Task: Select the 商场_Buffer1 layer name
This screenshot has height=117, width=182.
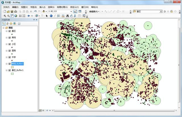Action: 18,64
